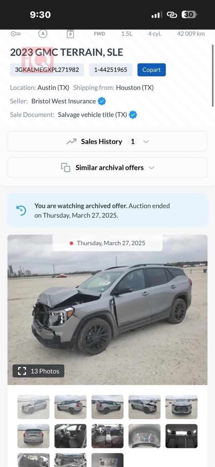Expand the Sales History chevron

tap(146, 142)
